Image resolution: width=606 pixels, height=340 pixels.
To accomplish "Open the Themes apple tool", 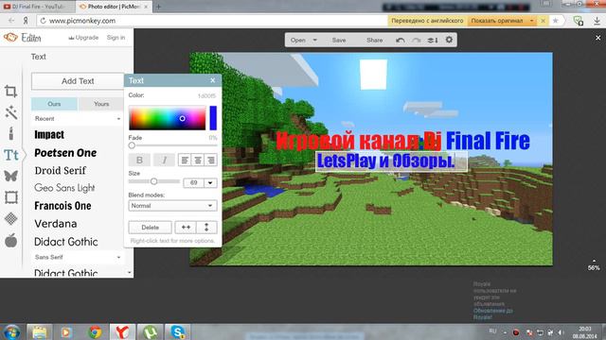I will [x=10, y=240].
